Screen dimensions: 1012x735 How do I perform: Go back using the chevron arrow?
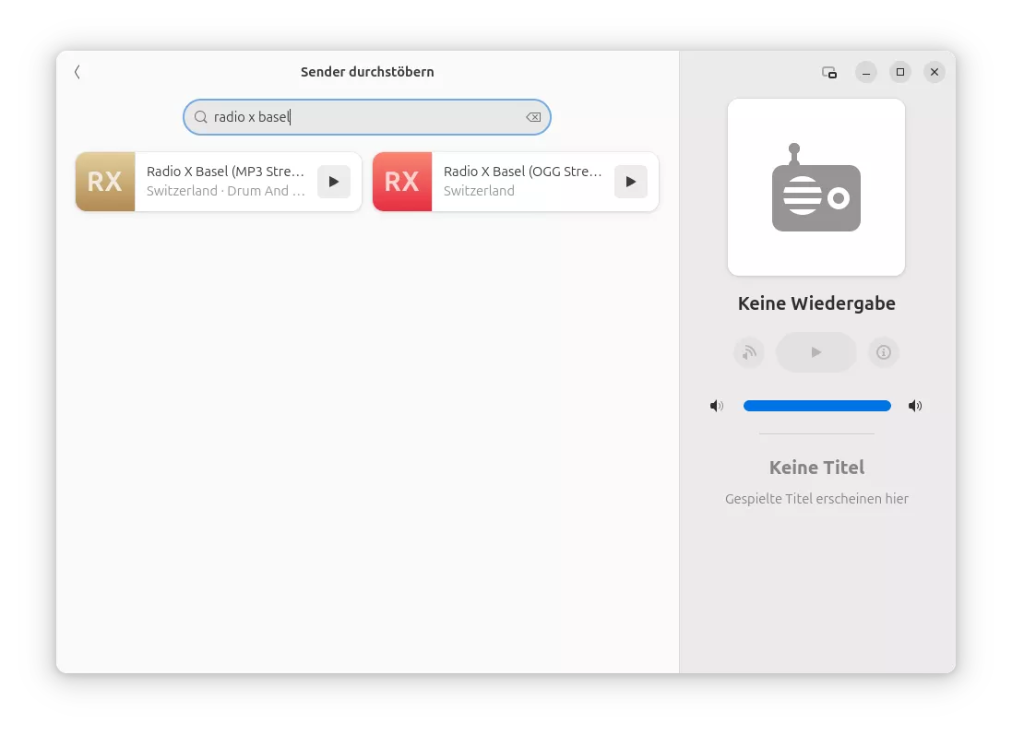click(77, 71)
